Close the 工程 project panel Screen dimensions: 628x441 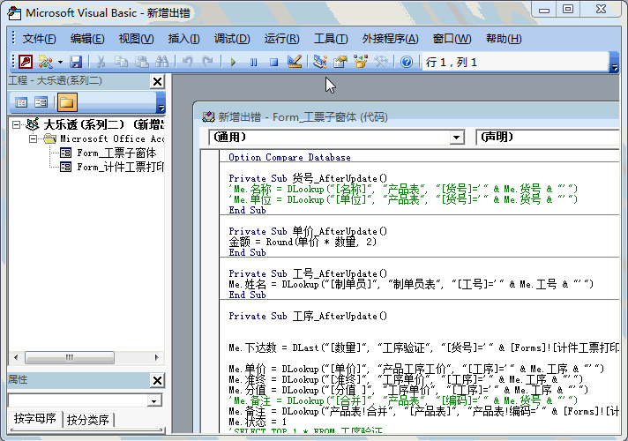(x=157, y=82)
